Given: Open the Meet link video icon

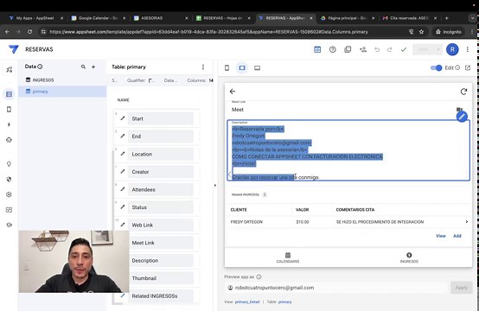Looking at the screenshot, I should click(459, 109).
